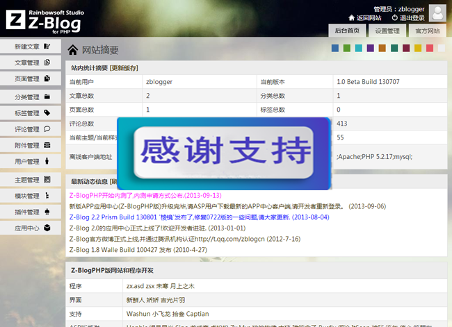Screen dimensions: 452x327
Task: Select the maroon color theme swatch
Action: tap(406, 48)
